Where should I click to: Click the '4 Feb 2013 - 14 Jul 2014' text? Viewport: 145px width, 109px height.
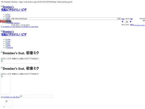(20, 25)
